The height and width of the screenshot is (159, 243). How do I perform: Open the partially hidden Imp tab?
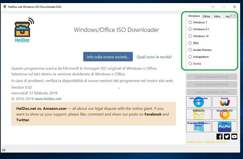click(x=227, y=16)
